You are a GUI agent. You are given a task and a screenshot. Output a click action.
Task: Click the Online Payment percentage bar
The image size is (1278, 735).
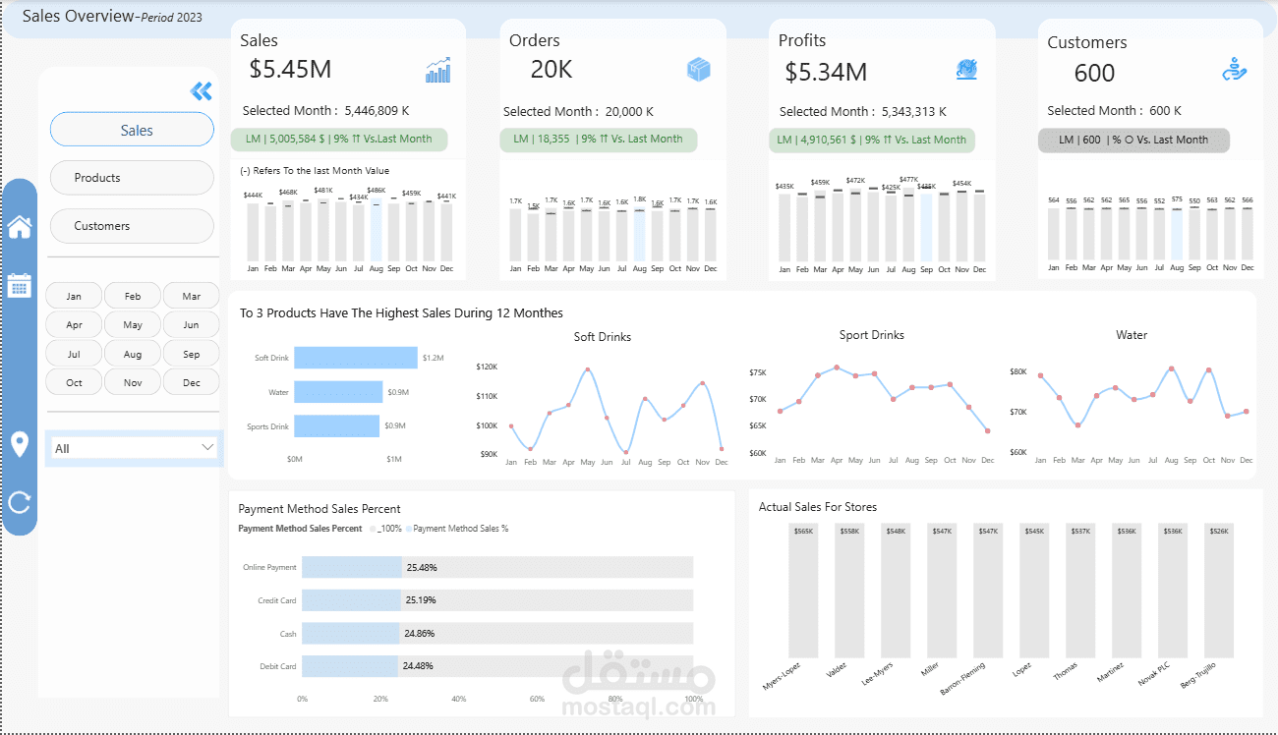pyautogui.click(x=352, y=567)
